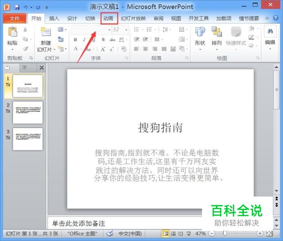This screenshot has height=241, width=283.
Task: Customize Quick Access Toolbar dropdown
Action: [x=47, y=8]
